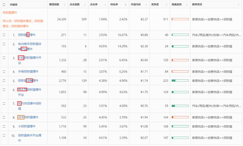This screenshot has height=146, width=243.
Task: Toggle the select-all checkbox in header
Action: click(4, 5)
